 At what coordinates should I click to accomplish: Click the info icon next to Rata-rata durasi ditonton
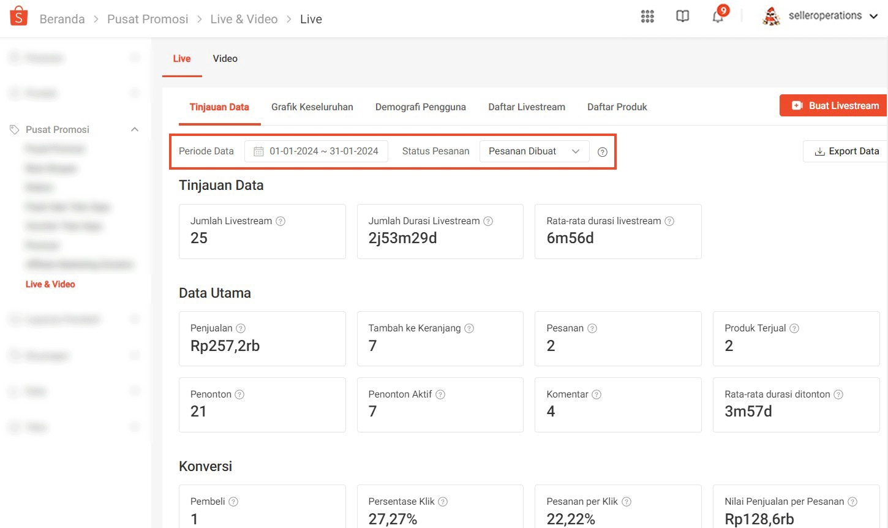(x=838, y=394)
